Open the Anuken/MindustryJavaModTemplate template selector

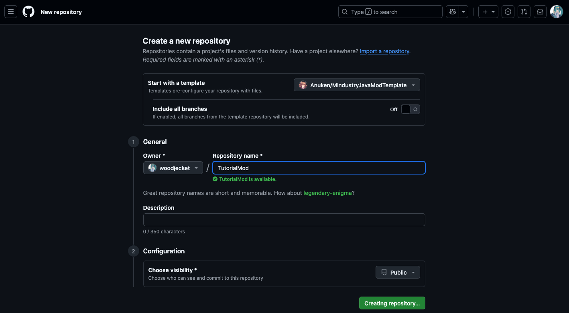pos(356,85)
